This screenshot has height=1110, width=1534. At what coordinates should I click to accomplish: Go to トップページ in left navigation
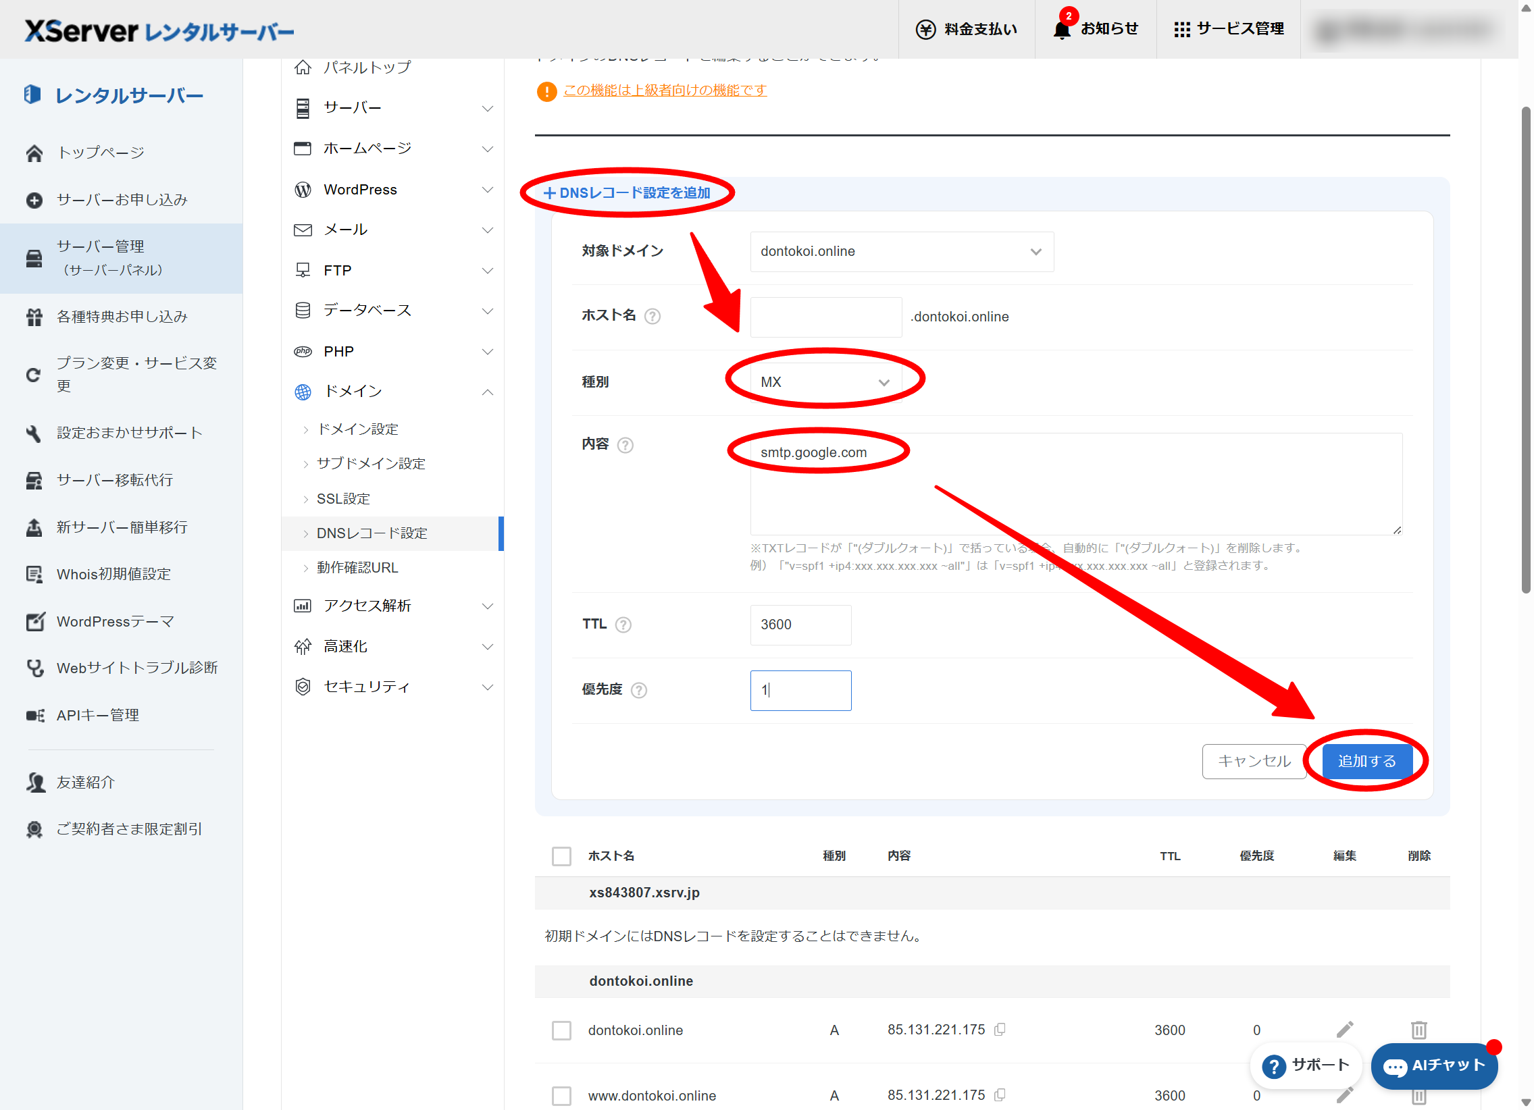tap(101, 153)
